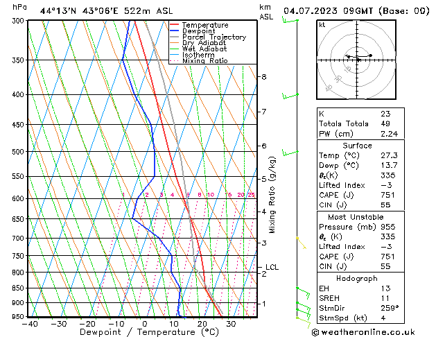The height and width of the screenshot is (337, 436).
Task: Click the K index value 23
Action: 385,114
